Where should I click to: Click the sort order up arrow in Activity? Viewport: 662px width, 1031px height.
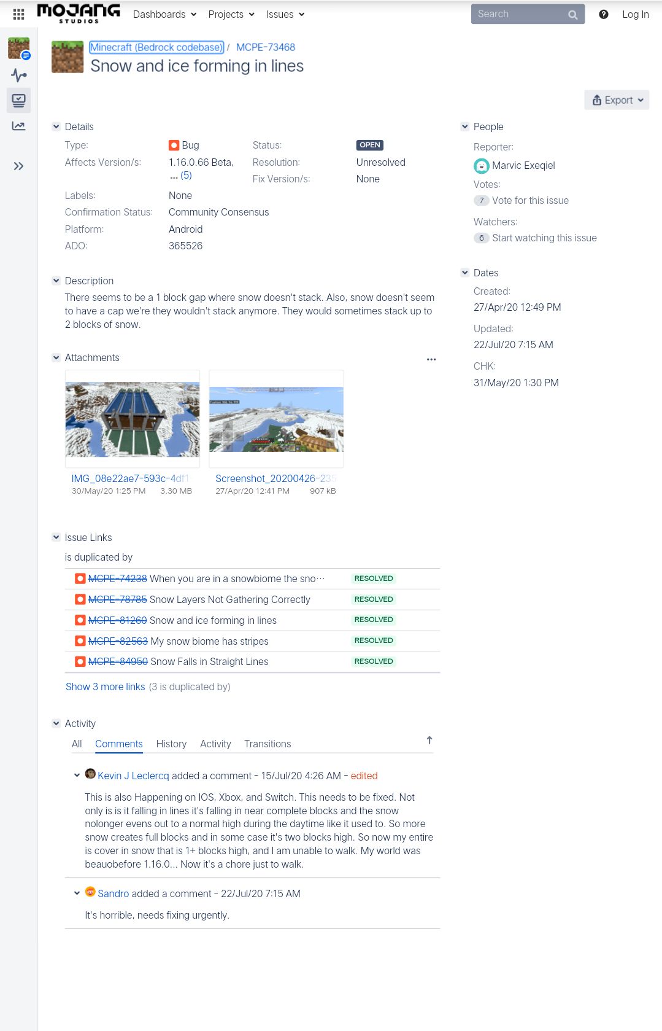[429, 740]
